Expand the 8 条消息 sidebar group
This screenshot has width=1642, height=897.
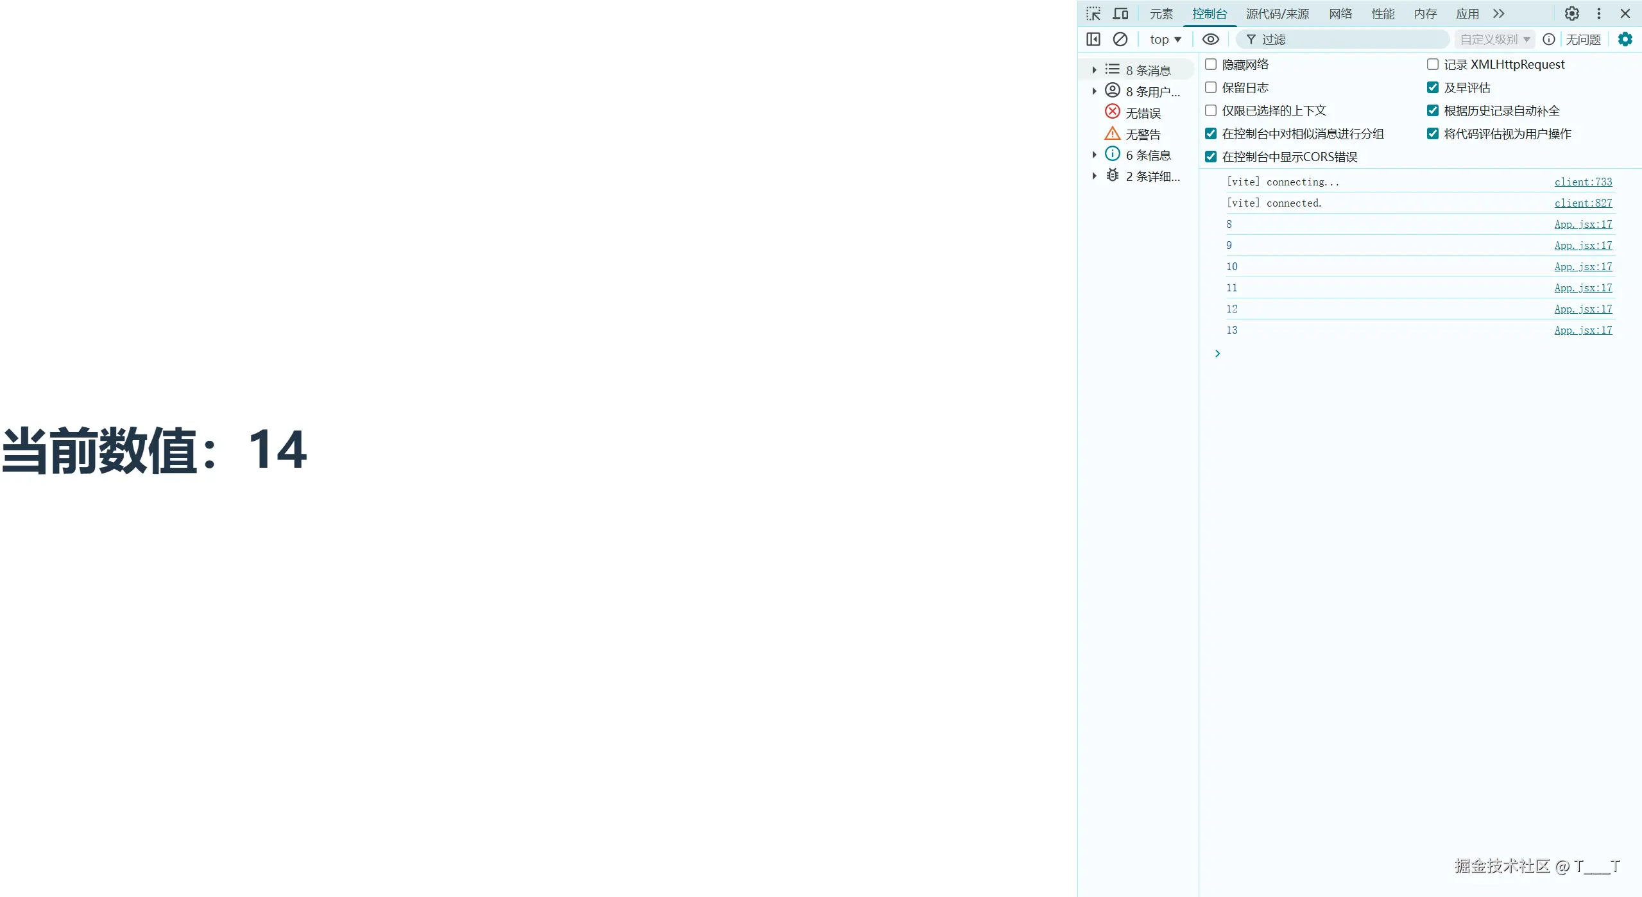click(1095, 70)
